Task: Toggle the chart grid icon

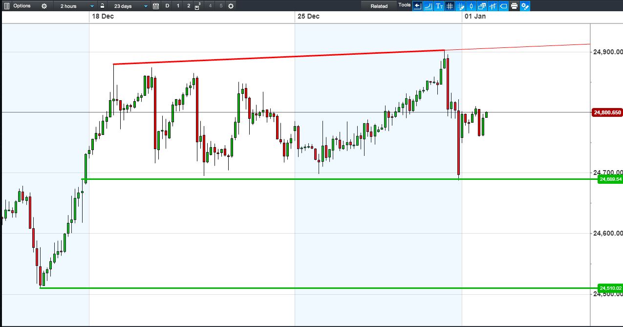Action: pos(450,6)
